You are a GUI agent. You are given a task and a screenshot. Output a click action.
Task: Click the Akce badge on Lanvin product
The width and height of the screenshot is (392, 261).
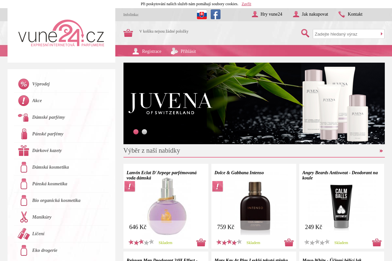[x=130, y=186]
